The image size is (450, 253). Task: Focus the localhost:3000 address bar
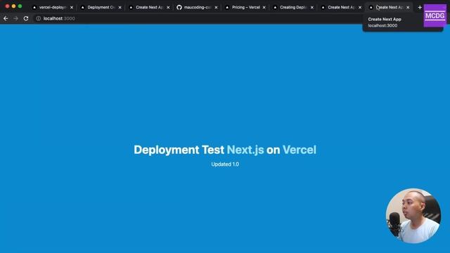tap(198, 18)
